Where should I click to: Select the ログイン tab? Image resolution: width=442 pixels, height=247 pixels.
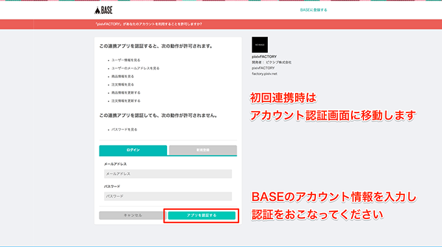pyautogui.click(x=133, y=150)
